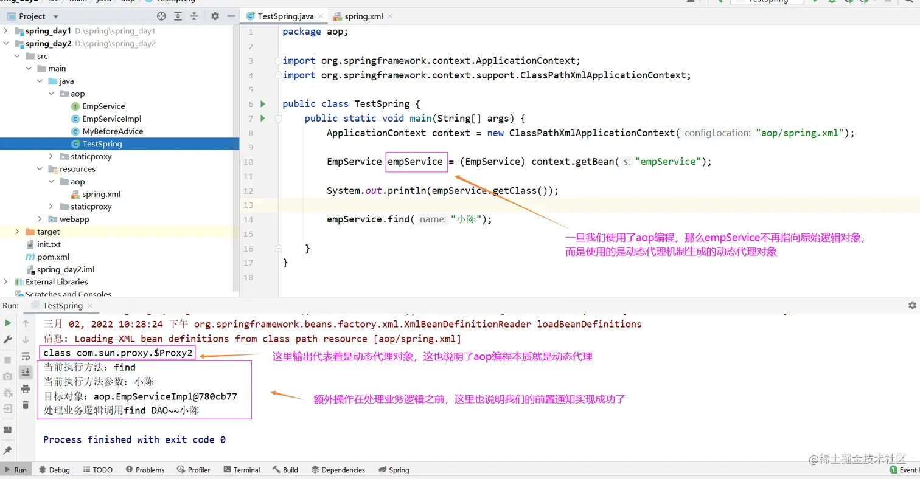
Task: Select EmpService interface in project tree
Action: tap(103, 106)
